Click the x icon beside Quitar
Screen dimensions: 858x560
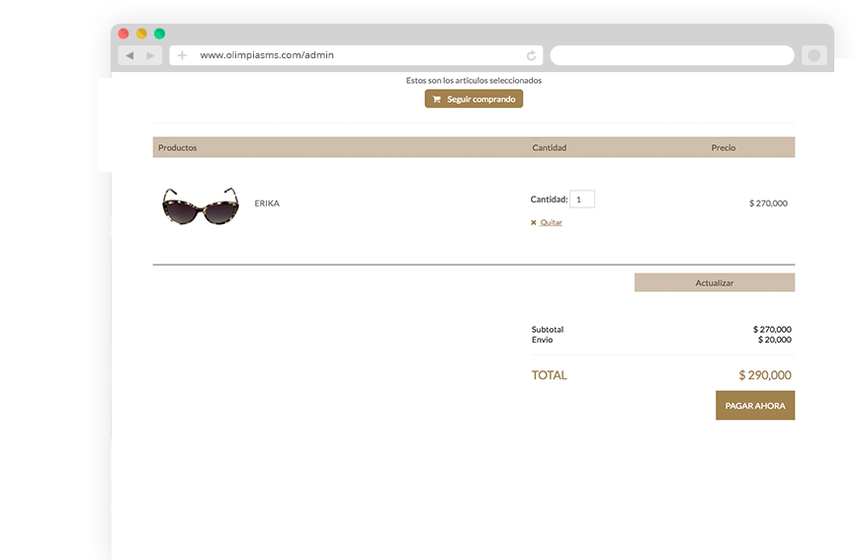tap(534, 223)
